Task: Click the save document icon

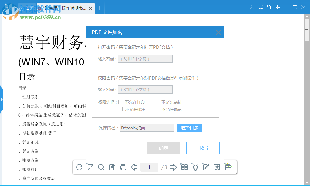Action: [x=112, y=167]
